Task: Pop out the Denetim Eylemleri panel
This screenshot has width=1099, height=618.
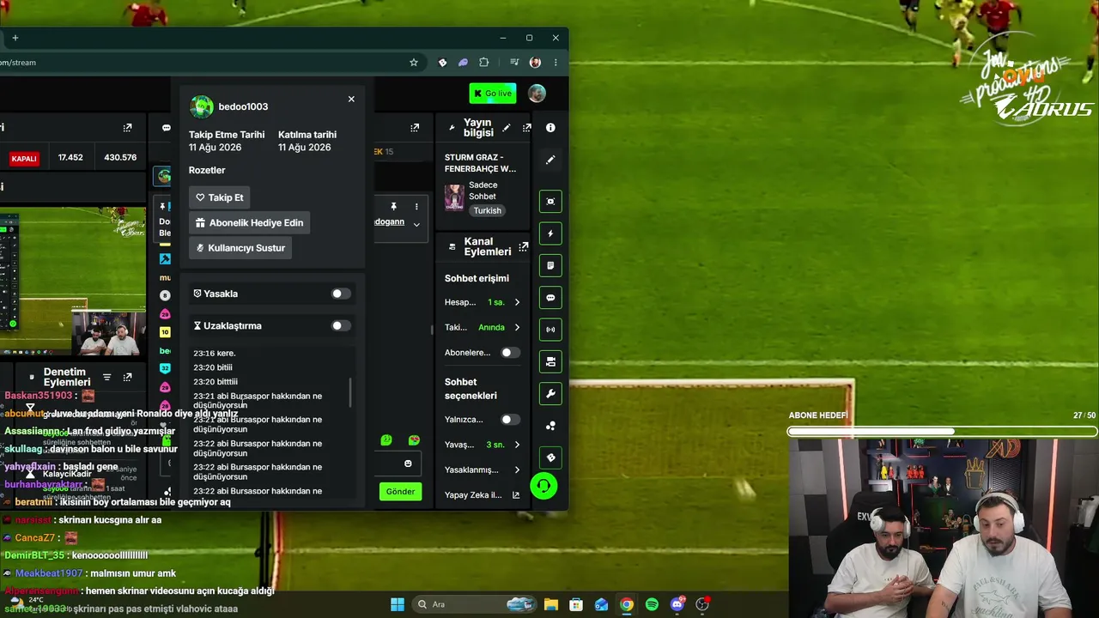Action: [x=127, y=377]
